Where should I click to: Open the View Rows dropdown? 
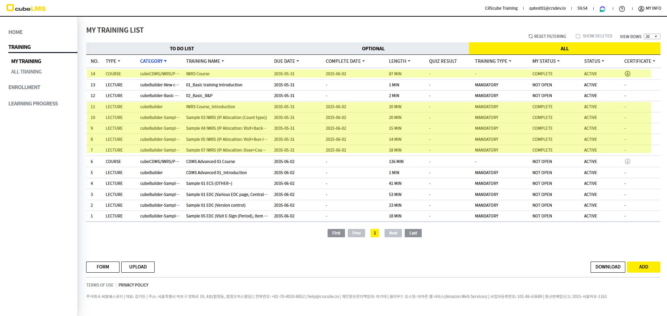pyautogui.click(x=652, y=36)
